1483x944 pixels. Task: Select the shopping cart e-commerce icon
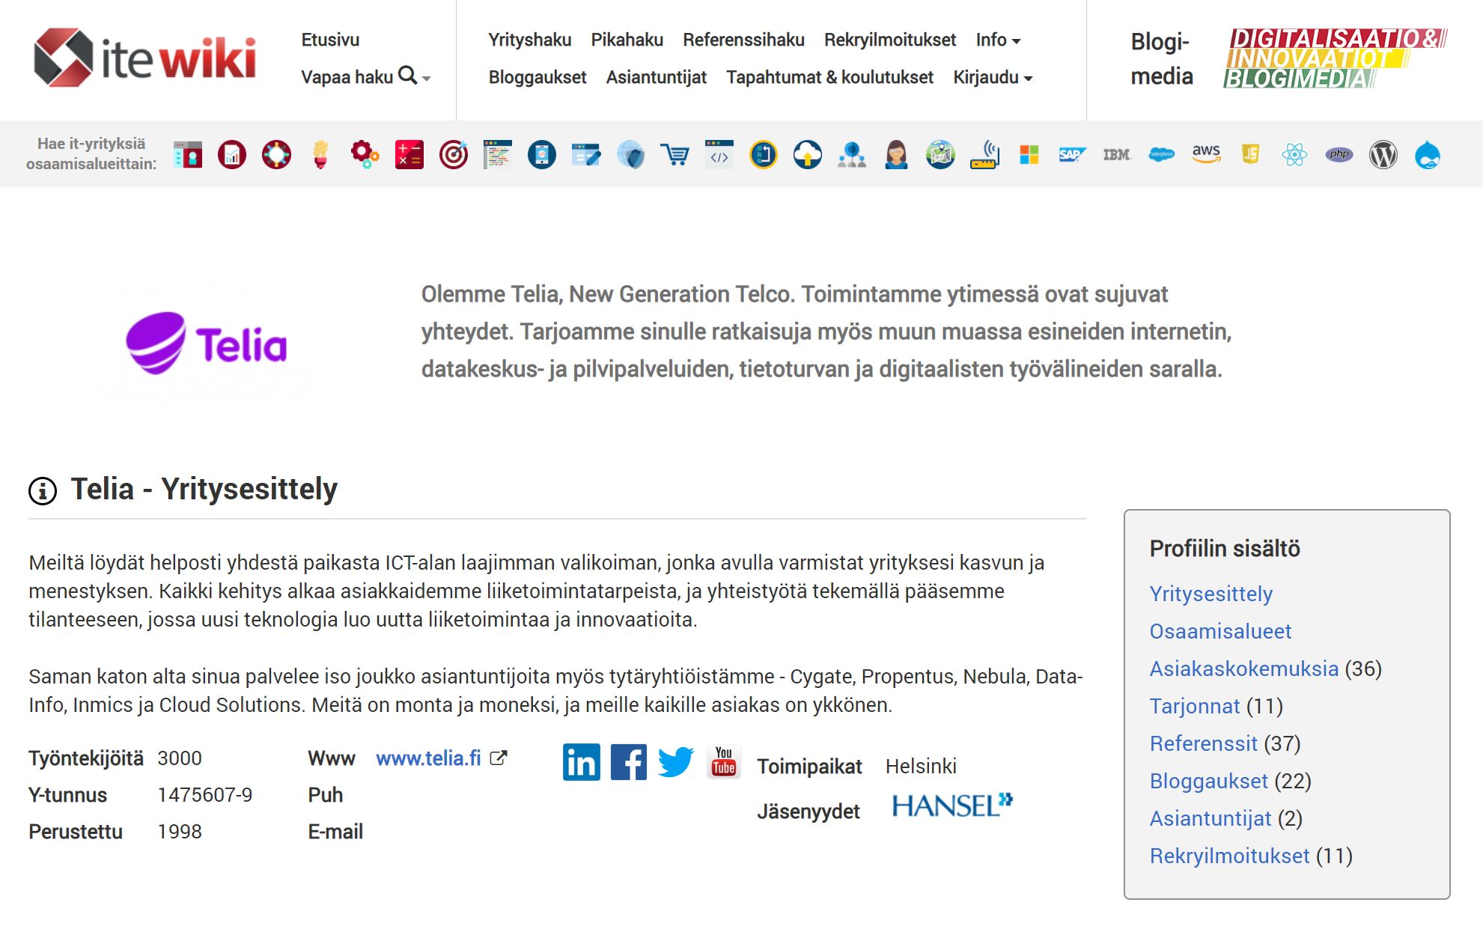pos(675,155)
